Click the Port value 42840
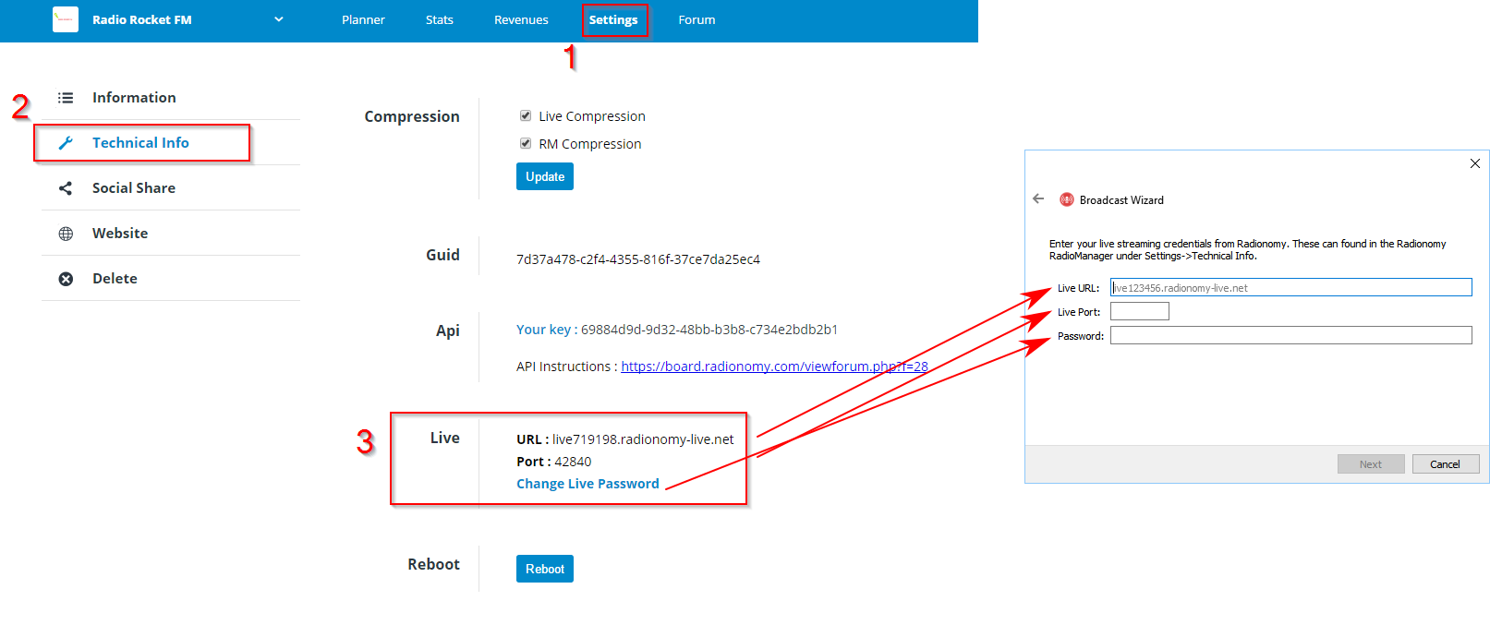 (x=573, y=462)
